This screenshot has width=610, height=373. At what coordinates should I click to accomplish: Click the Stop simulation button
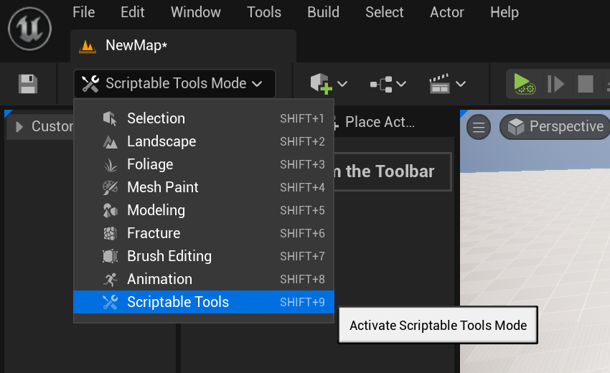pos(586,84)
